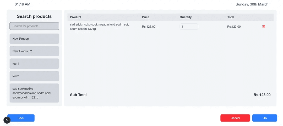Click the Search products heading
Viewport: 283px width, 126px height.
[34, 16]
